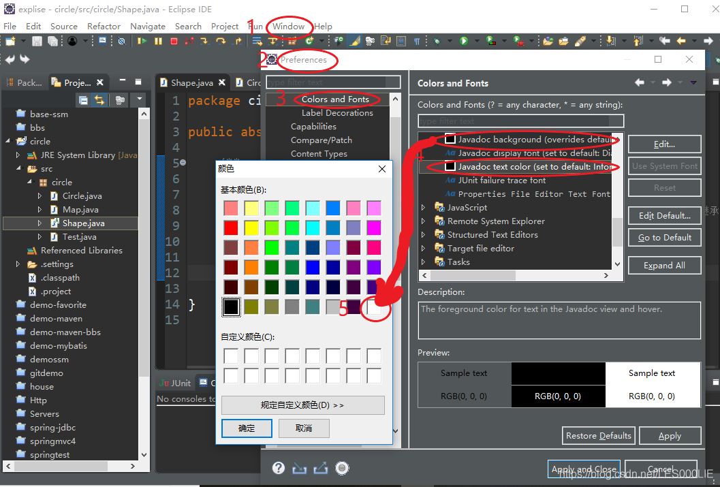Click the Last Edit Location icon
The image size is (720, 487).
pyautogui.click(x=664, y=42)
